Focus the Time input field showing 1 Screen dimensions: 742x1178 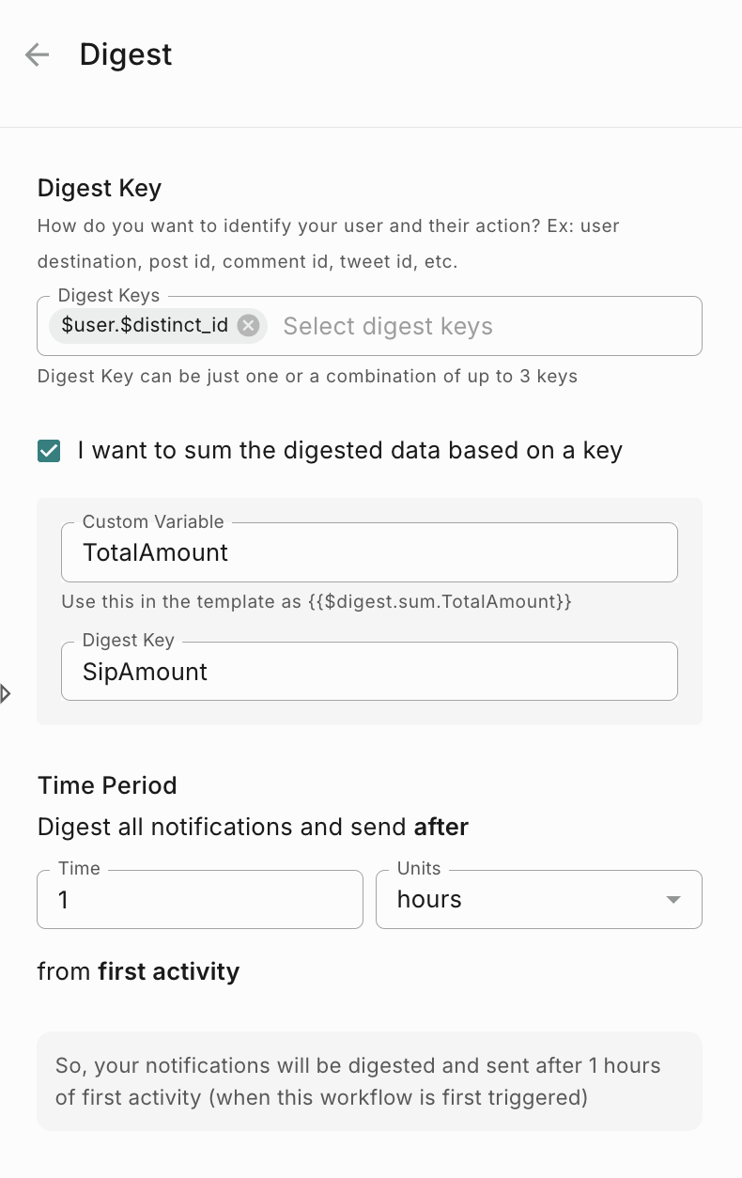click(199, 900)
